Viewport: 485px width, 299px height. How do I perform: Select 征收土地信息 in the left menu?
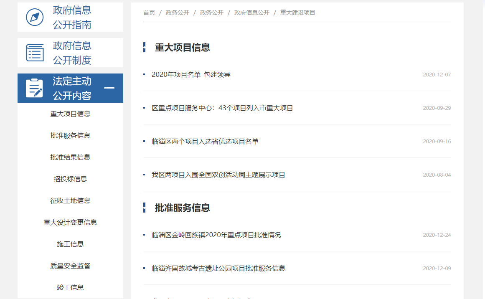tap(70, 200)
